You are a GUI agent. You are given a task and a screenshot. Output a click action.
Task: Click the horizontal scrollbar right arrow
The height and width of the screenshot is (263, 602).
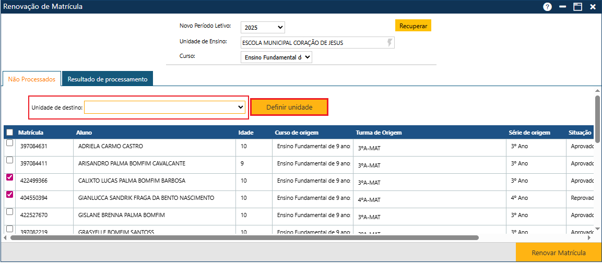(x=589, y=237)
